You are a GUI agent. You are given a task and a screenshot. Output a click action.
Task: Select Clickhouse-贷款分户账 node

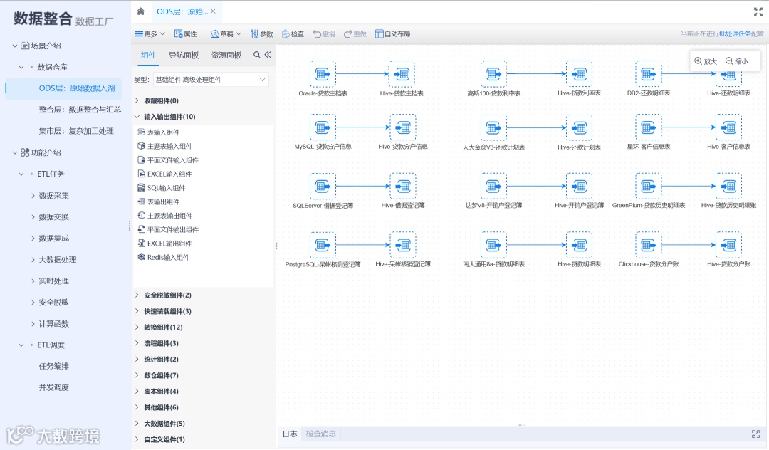click(649, 245)
